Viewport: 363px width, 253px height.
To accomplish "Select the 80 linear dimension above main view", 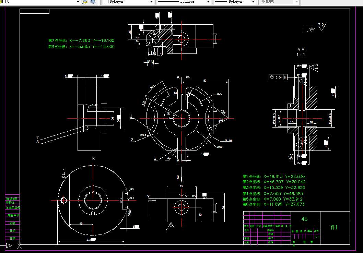I will pos(205,81).
